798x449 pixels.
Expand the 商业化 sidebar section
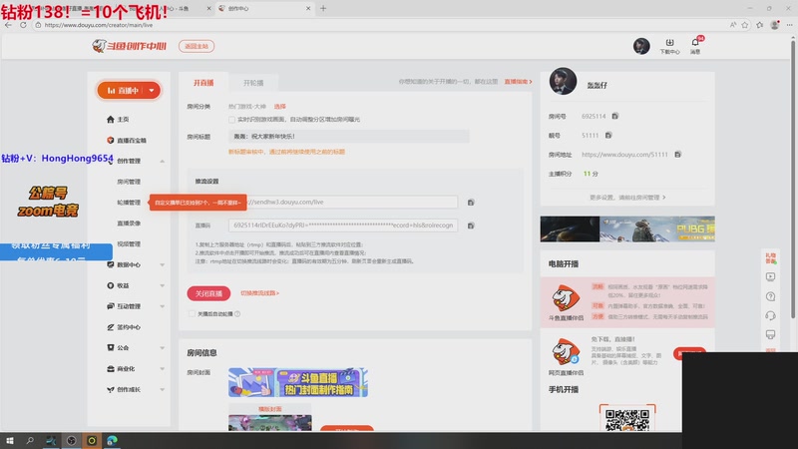(x=163, y=368)
